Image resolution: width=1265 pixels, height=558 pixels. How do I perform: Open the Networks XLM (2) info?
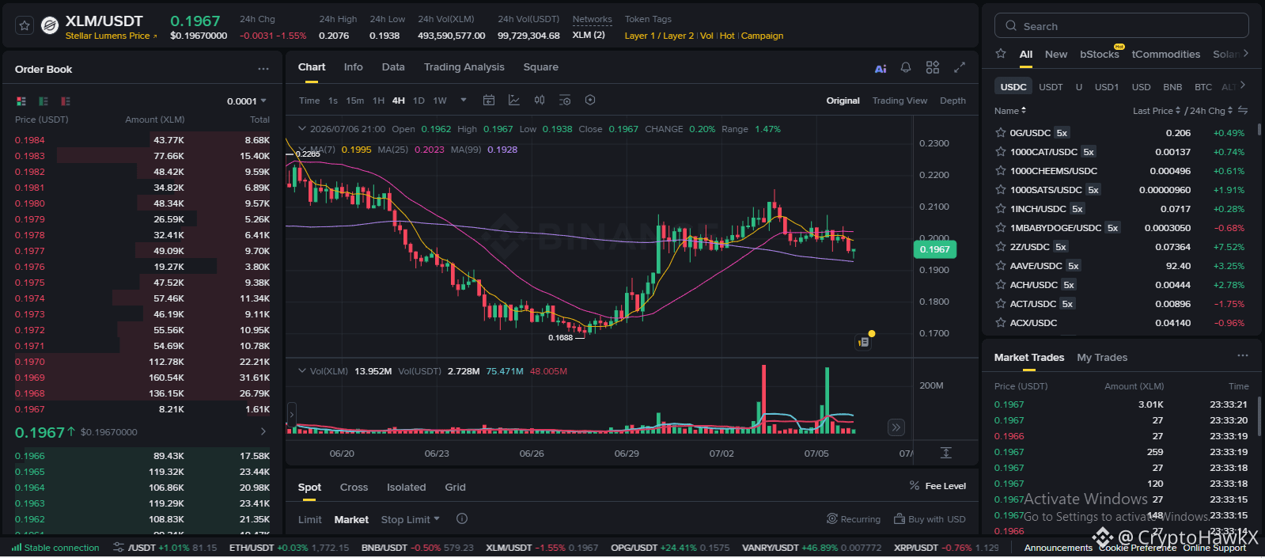(589, 35)
